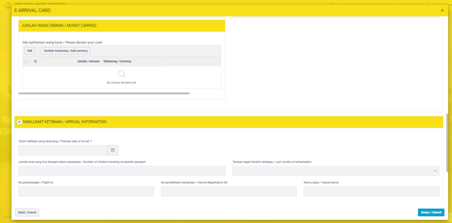Click the Edit button in money table
This screenshot has width=452, height=223.
pos(30,51)
